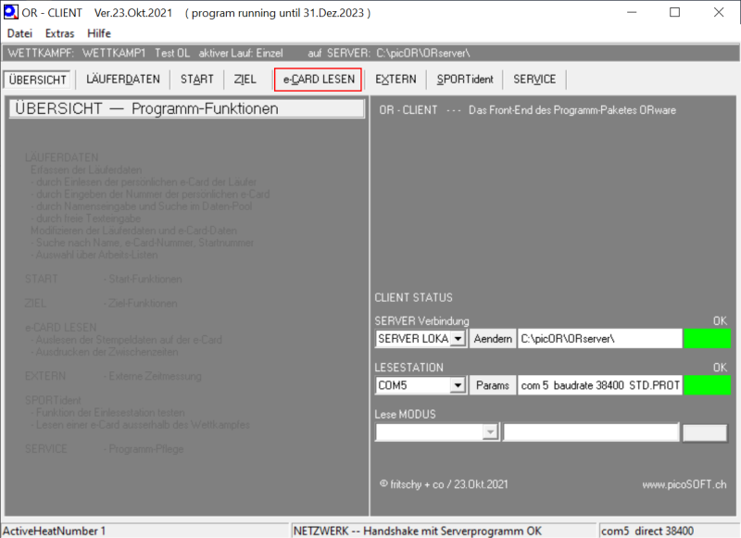Viewport: 741px width, 538px height.
Task: Open the Extras menu
Action: point(59,32)
